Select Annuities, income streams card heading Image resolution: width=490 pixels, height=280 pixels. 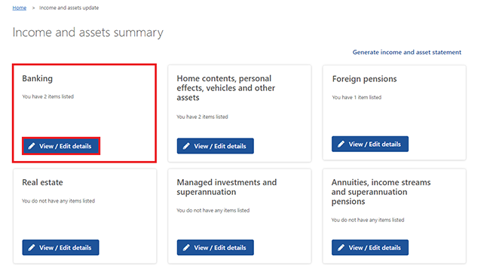pos(381,192)
